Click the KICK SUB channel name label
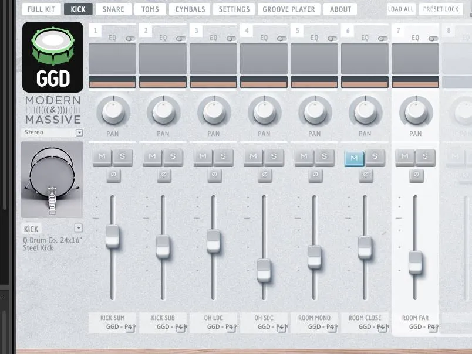The height and width of the screenshot is (354, 472). pos(163,318)
